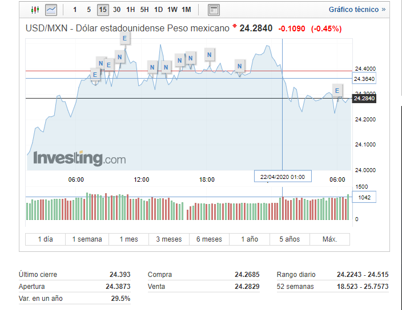Open the N news marker near 12:00
Viewport: 402px width, 310px height.
pyautogui.click(x=152, y=67)
